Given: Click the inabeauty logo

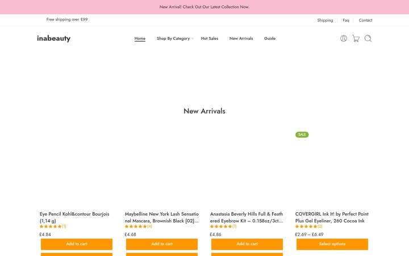Looking at the screenshot, I should (53, 39).
